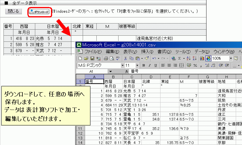Open the 挿入(I) menu
Viewport: 242px width, 145px height.
(x=147, y=52)
